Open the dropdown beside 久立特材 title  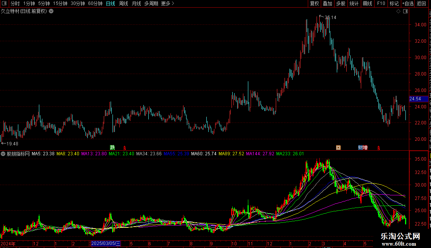click(51, 11)
